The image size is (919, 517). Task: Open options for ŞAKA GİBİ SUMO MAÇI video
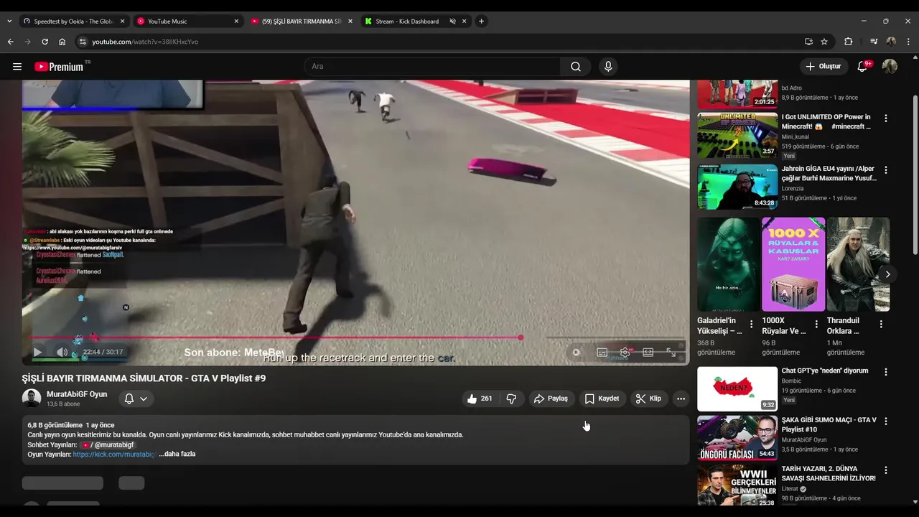(885, 421)
